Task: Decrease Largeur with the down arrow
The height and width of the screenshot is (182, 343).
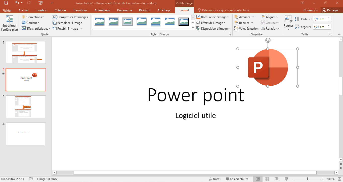Action: pyautogui.click(x=329, y=28)
